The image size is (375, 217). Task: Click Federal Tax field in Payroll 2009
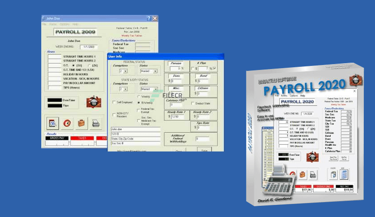pyautogui.click(x=143, y=44)
